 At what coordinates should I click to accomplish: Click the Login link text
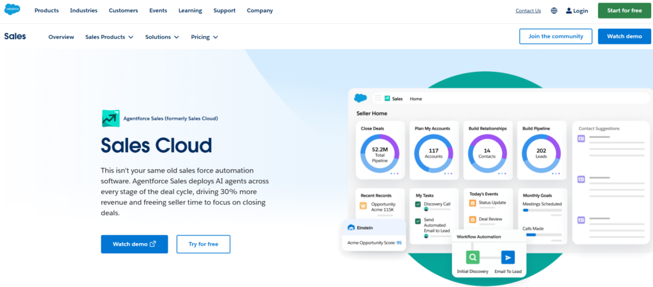580,11
